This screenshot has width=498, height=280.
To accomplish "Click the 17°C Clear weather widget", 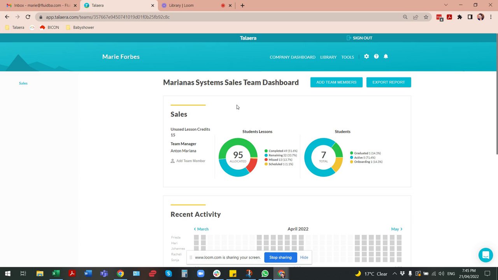I will pos(371,274).
